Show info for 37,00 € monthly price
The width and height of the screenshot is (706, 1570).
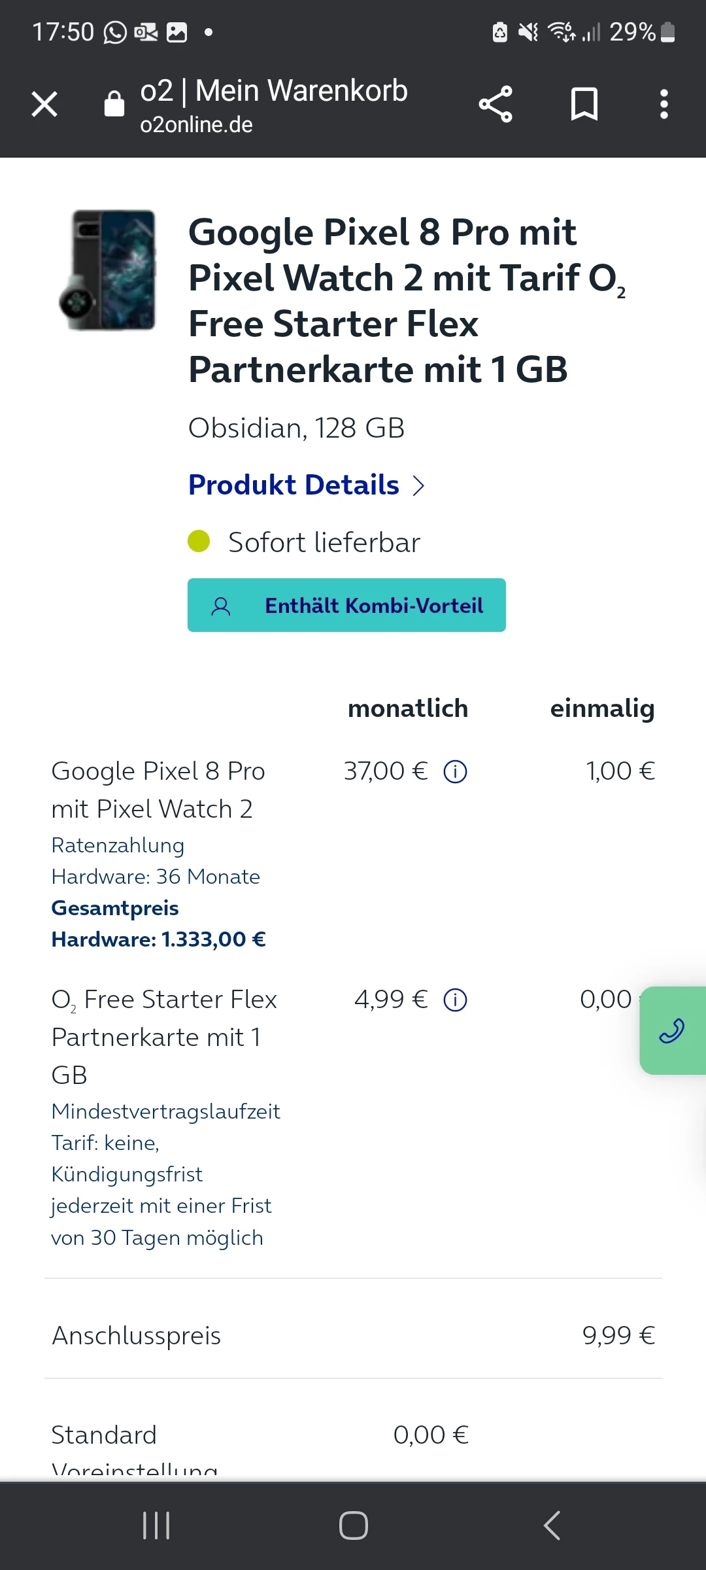[x=455, y=772]
